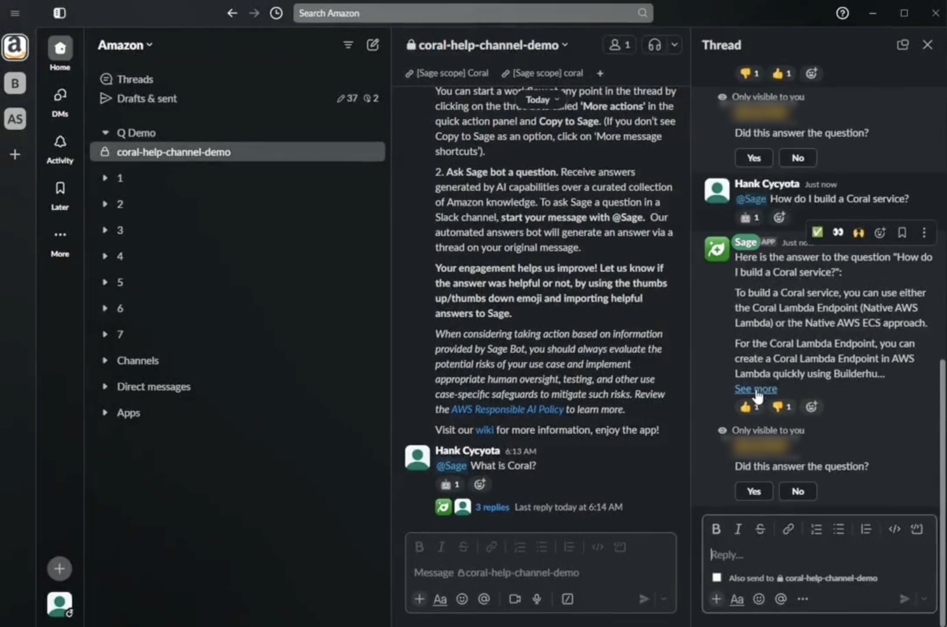Open the emoji picker in the thread reply
This screenshot has width=947, height=627.
(759, 599)
